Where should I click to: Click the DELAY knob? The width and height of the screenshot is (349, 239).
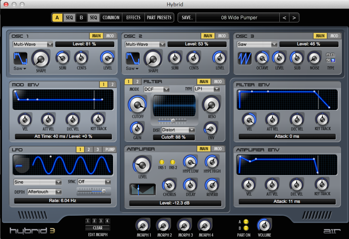click(190, 185)
